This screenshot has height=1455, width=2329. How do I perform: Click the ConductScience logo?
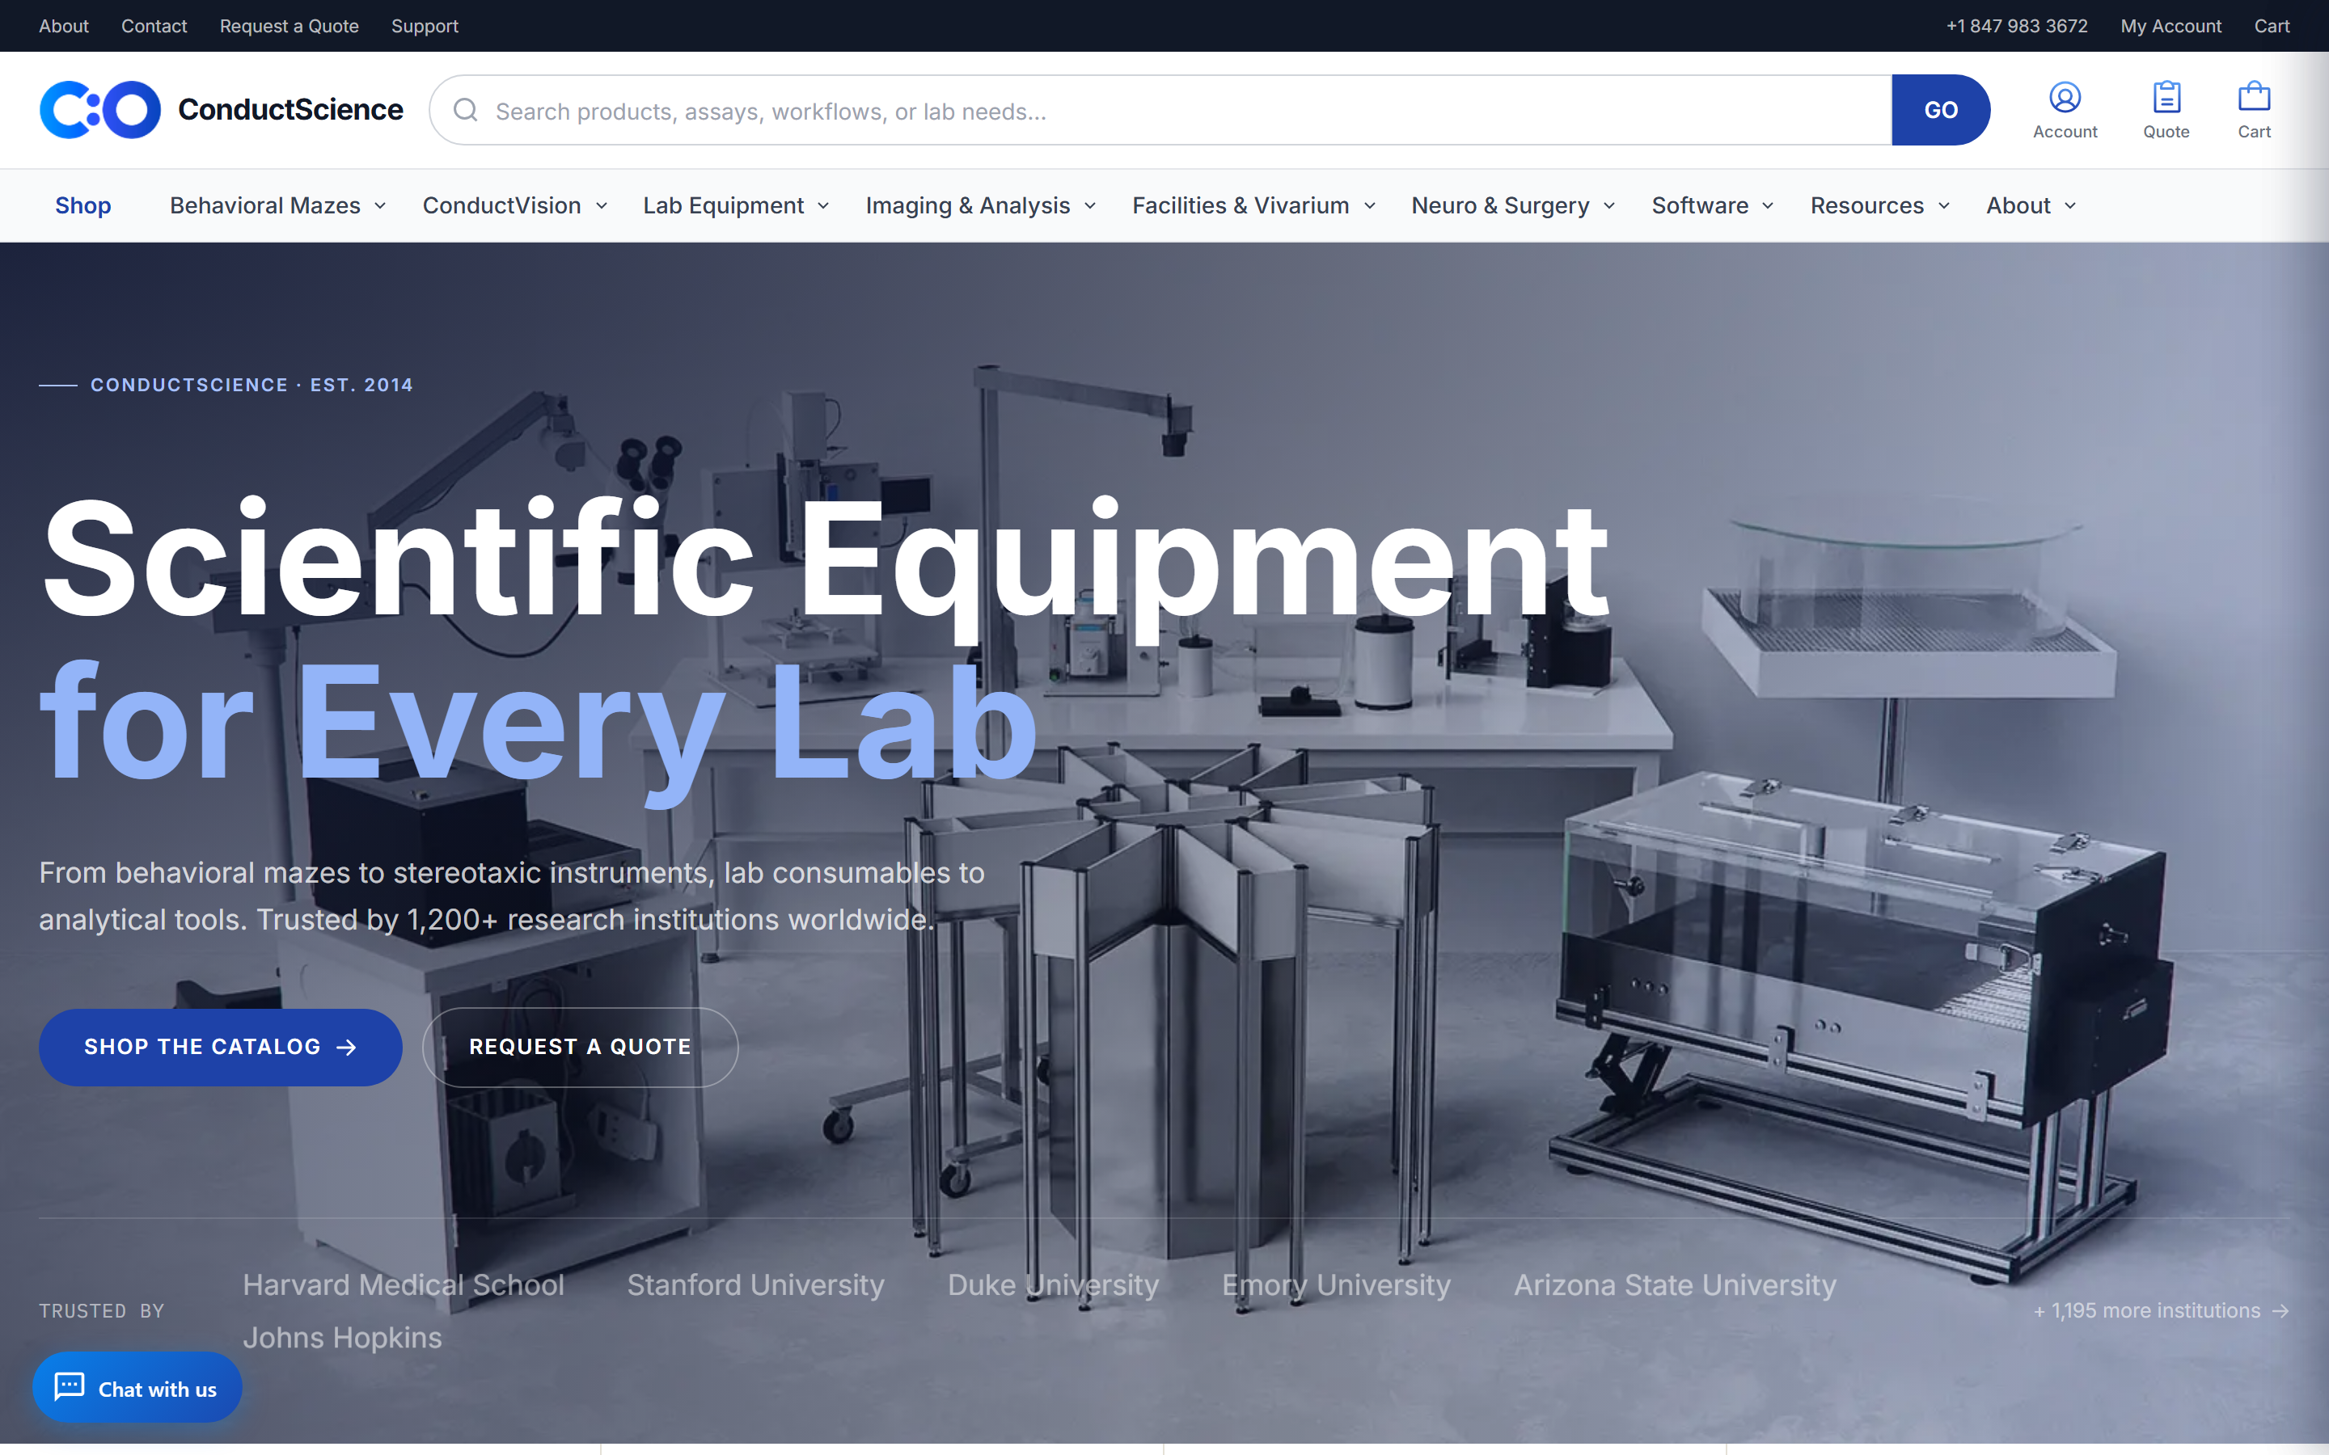[221, 110]
